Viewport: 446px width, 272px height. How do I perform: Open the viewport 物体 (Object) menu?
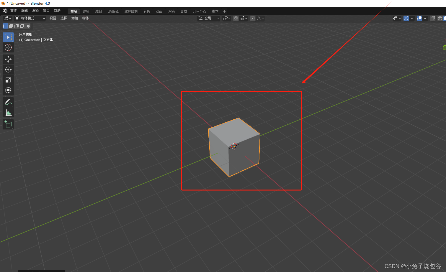pos(86,18)
